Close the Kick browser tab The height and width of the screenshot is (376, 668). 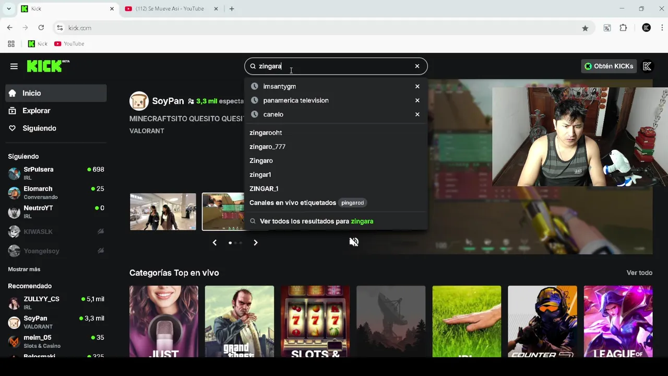pyautogui.click(x=112, y=9)
